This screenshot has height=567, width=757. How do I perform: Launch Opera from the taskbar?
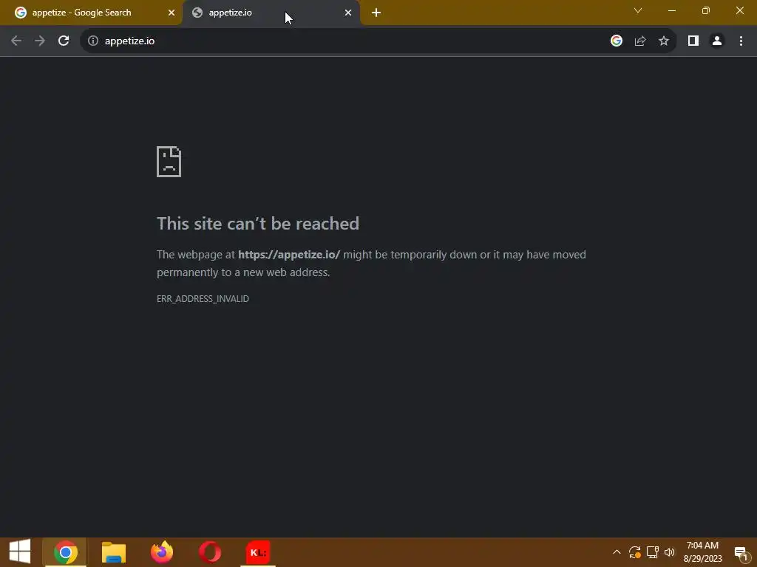pyautogui.click(x=210, y=552)
